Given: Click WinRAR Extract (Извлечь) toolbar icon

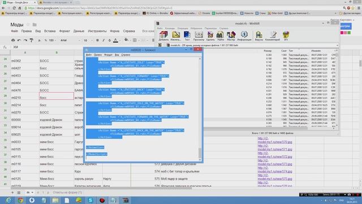Looking at the screenshot, I should point(176,36).
